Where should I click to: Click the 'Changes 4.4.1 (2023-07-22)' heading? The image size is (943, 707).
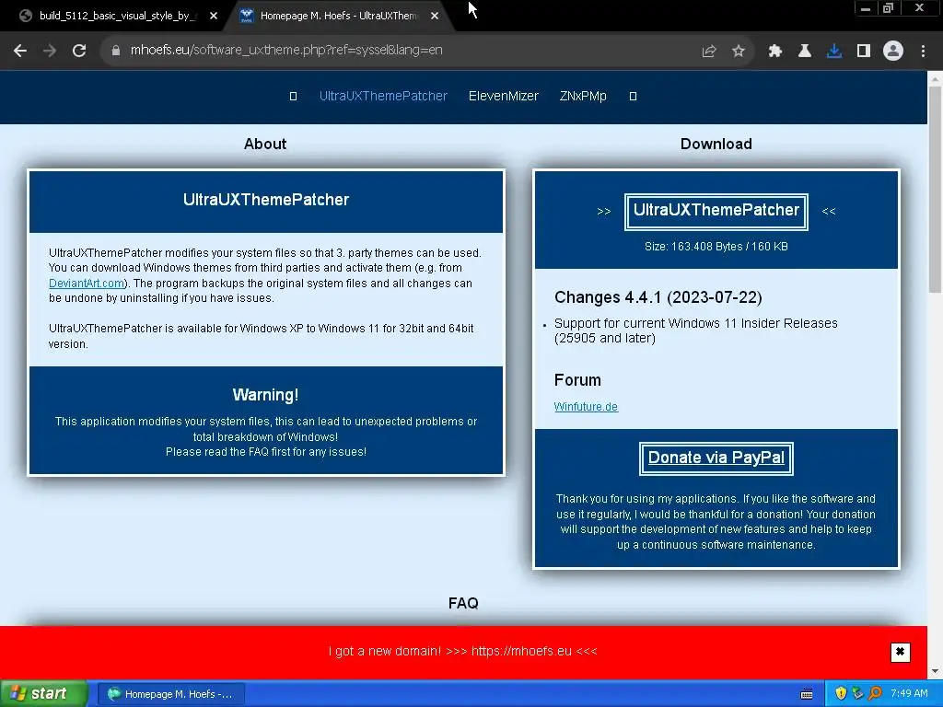(x=658, y=297)
